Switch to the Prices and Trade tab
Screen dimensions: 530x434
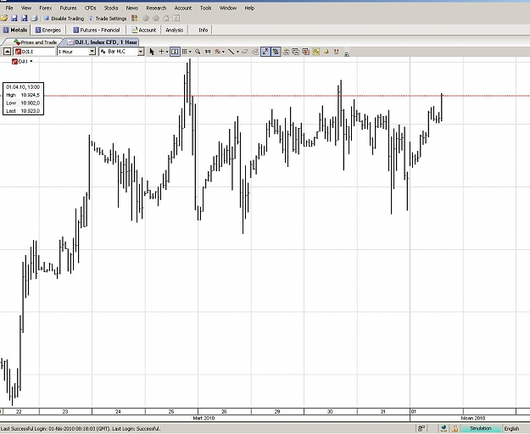point(35,42)
